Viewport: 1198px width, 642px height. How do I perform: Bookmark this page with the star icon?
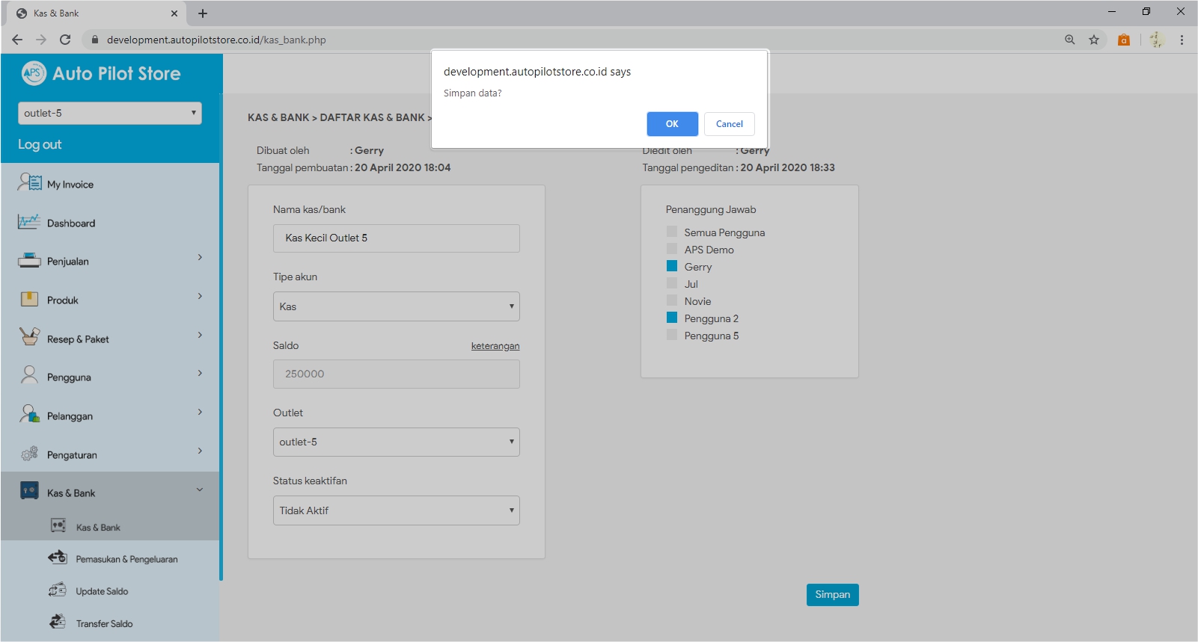[x=1094, y=40]
